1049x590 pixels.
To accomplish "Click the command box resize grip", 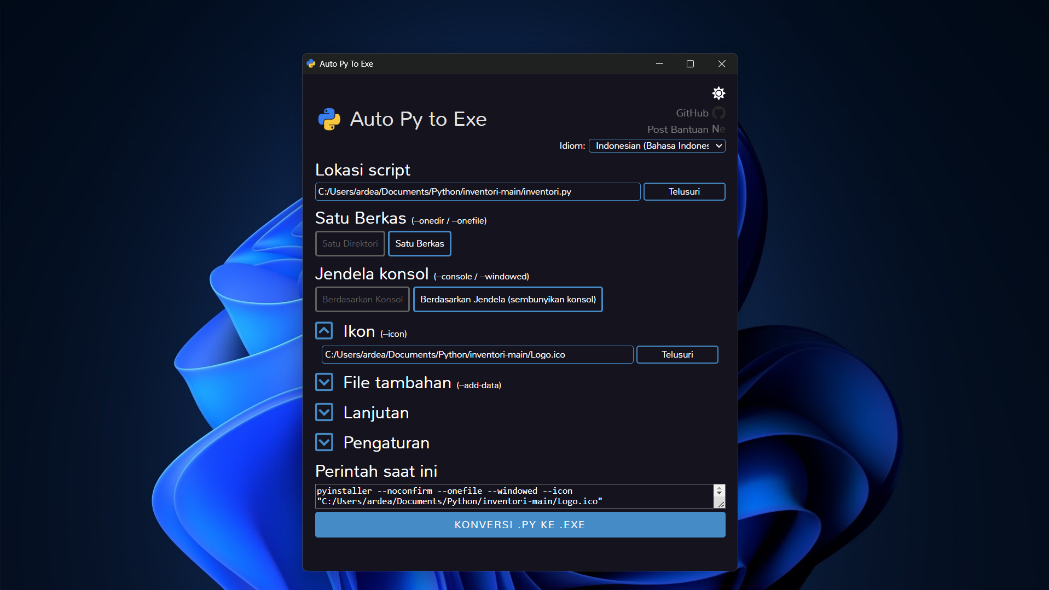I will tap(722, 505).
